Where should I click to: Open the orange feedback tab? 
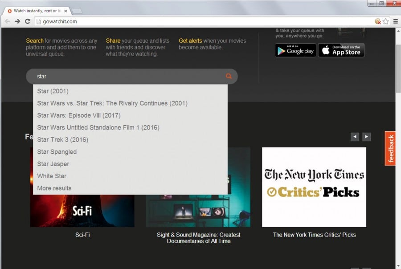click(x=391, y=147)
